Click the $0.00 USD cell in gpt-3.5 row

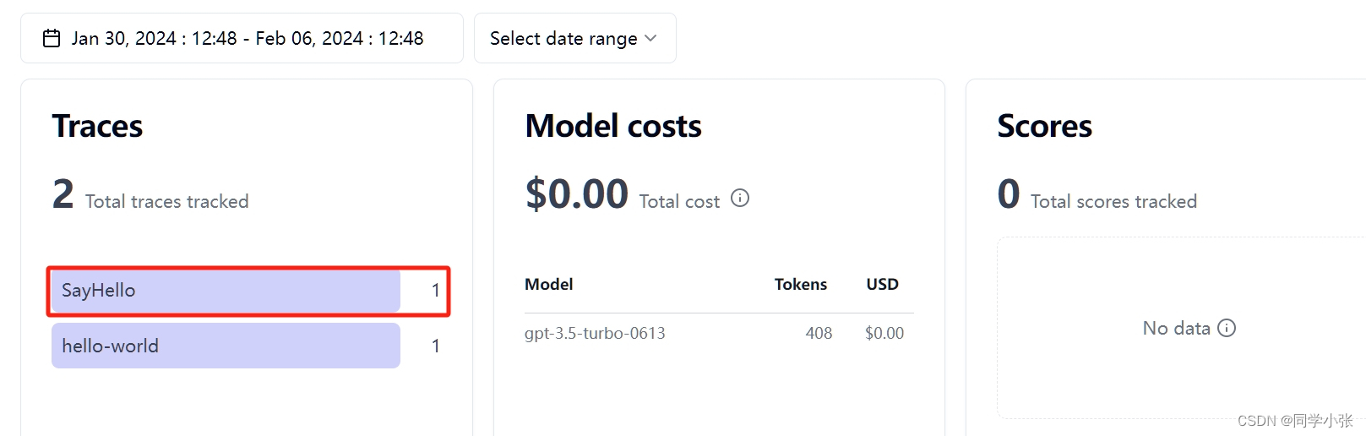(884, 334)
